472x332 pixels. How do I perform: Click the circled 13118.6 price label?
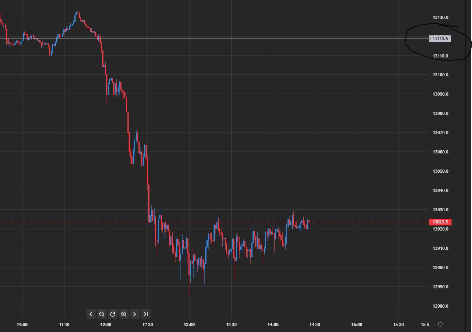(x=439, y=39)
